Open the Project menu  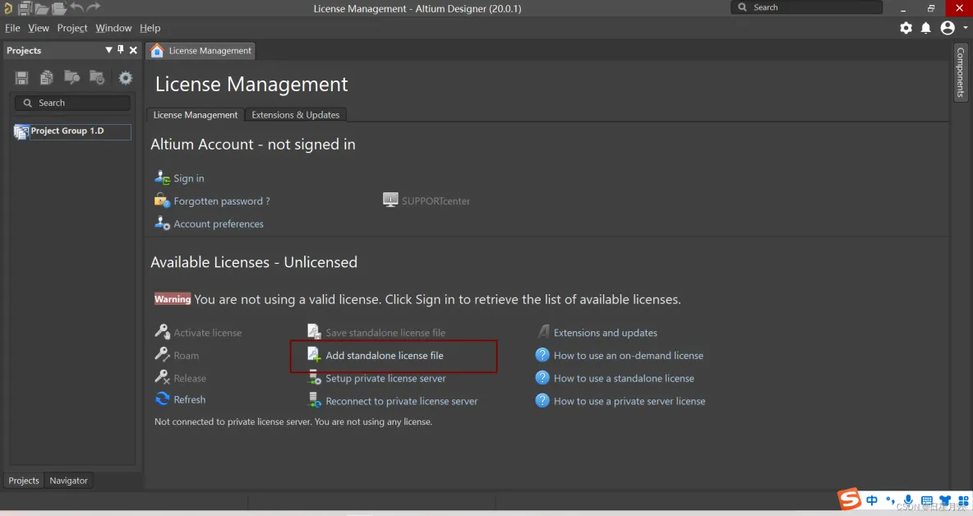[72, 28]
